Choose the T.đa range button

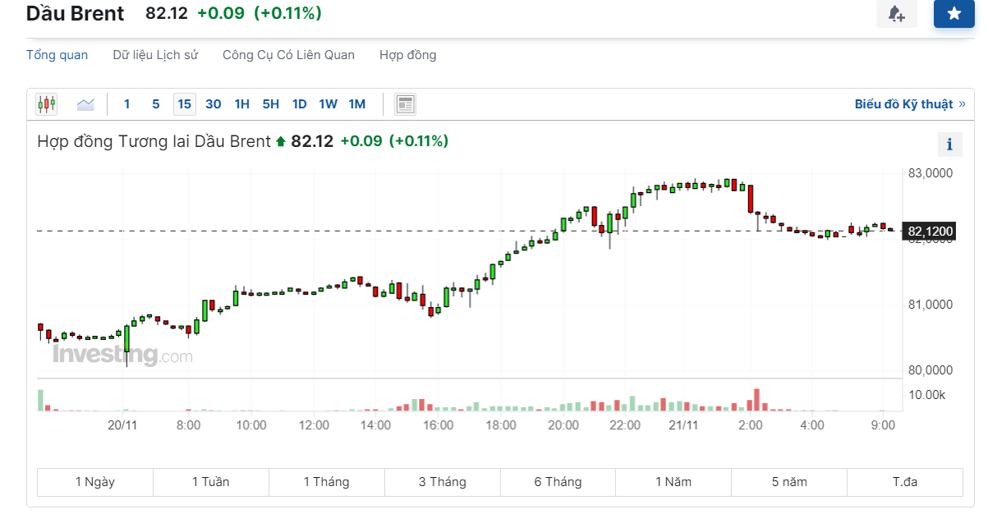pos(905,482)
